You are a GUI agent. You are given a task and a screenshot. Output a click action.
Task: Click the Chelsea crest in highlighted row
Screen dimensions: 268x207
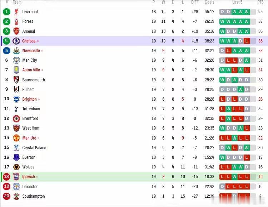click(16, 41)
